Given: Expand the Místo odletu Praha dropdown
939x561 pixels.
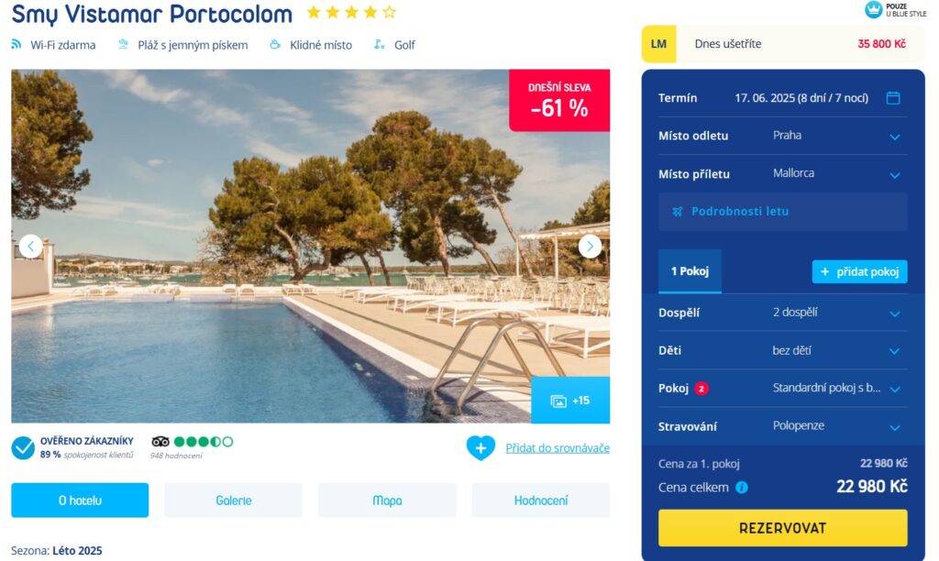Looking at the screenshot, I should coord(782,136).
